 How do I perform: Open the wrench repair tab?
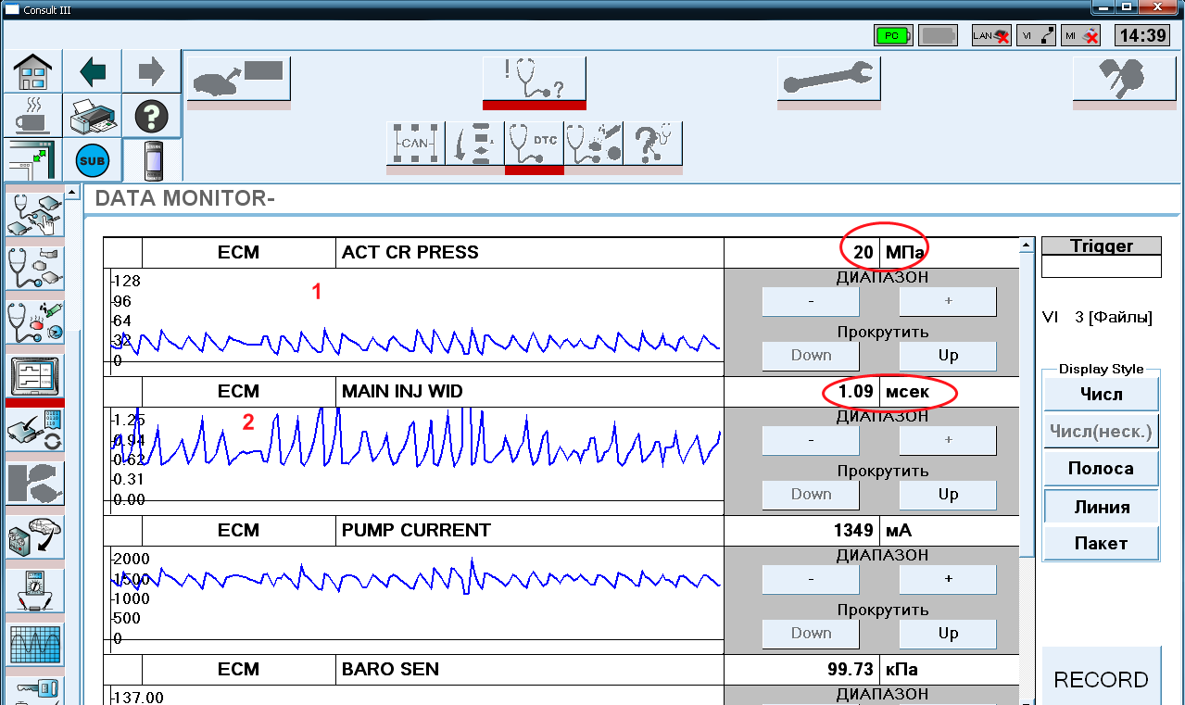pos(829,80)
